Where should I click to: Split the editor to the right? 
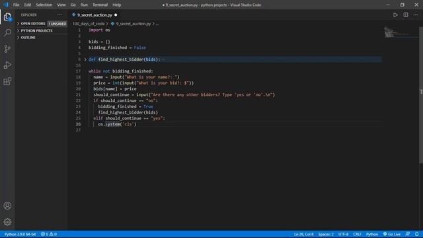point(405,15)
